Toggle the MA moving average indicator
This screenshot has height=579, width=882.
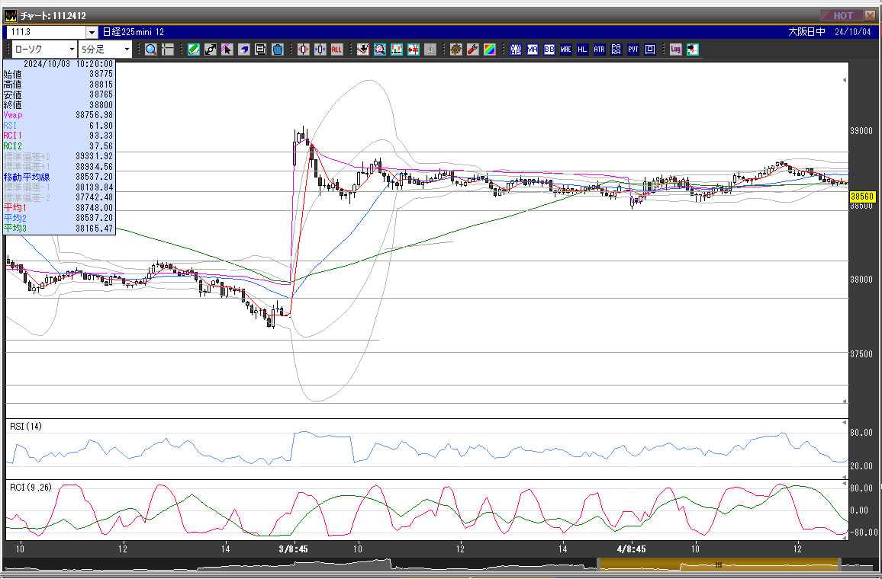point(533,50)
